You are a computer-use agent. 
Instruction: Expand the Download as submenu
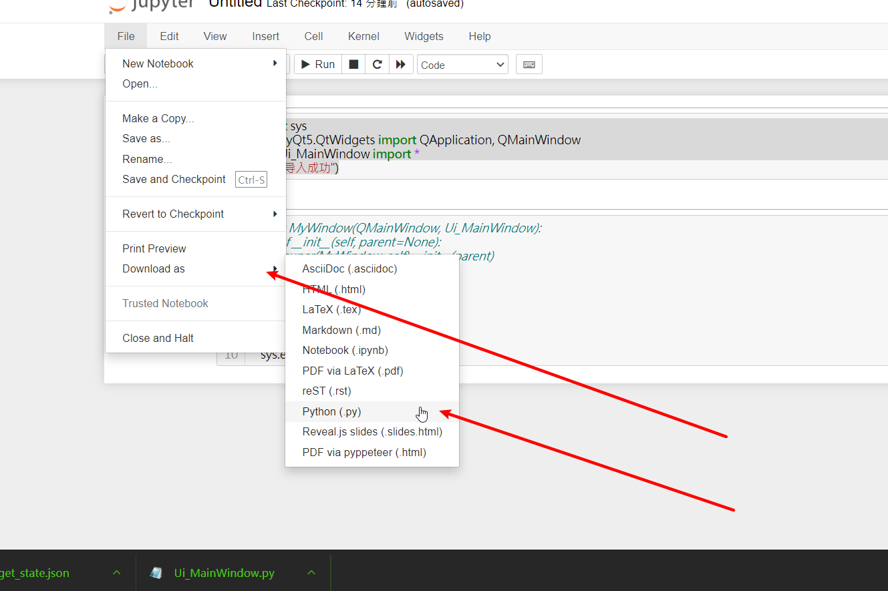195,268
